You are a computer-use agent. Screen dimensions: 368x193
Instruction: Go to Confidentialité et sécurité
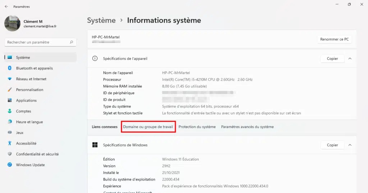[x=41, y=154]
